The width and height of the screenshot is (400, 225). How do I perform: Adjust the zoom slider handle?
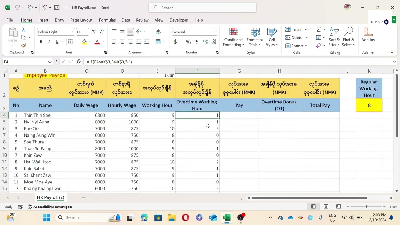tap(366, 207)
